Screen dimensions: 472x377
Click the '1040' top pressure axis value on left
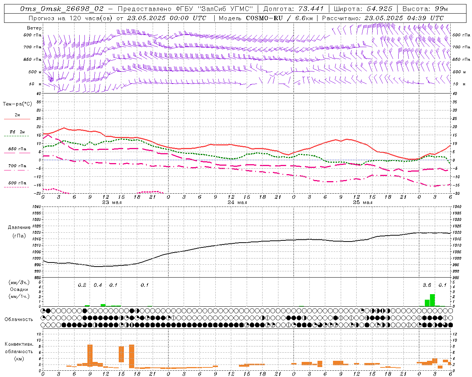pyautogui.click(x=36, y=207)
